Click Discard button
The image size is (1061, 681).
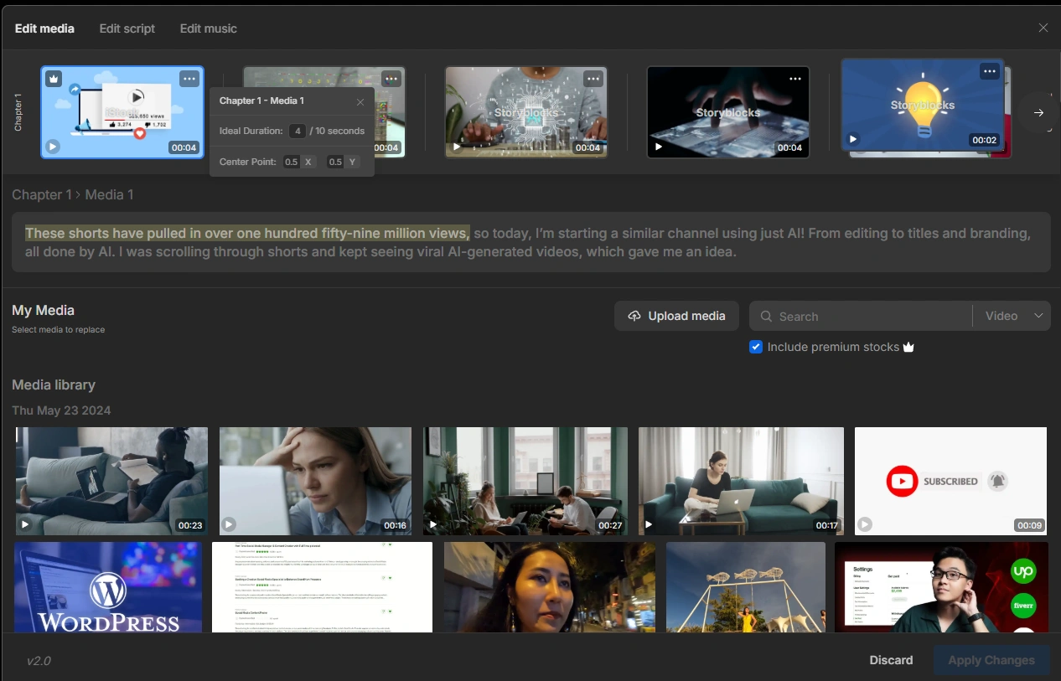tap(891, 660)
